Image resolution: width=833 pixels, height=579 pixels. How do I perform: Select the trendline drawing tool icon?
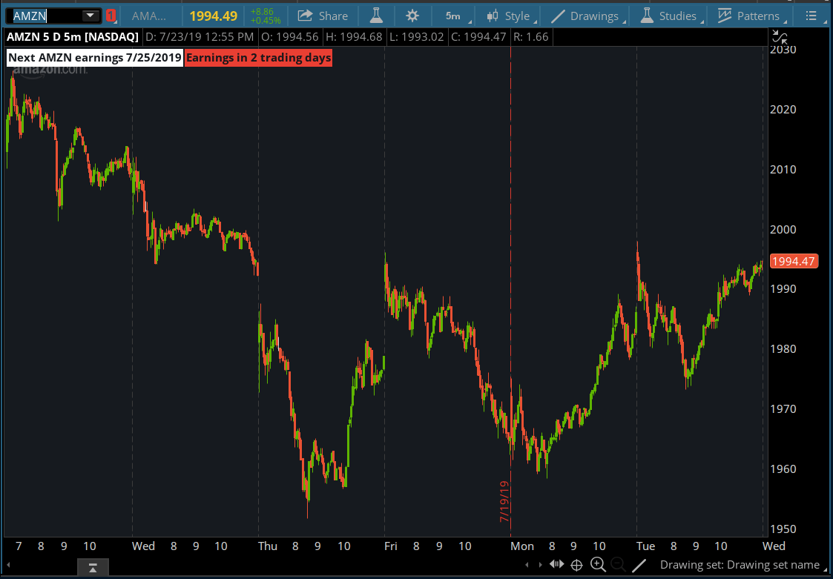[639, 564]
